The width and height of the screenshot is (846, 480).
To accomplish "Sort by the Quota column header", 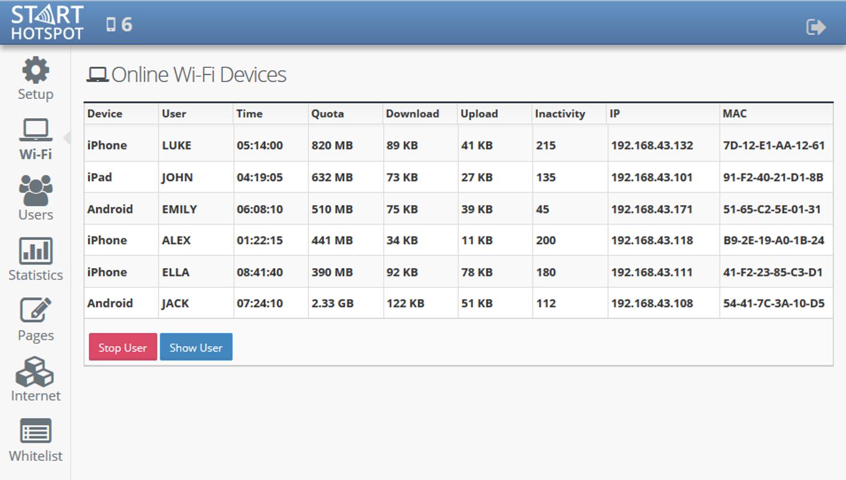I will point(327,113).
